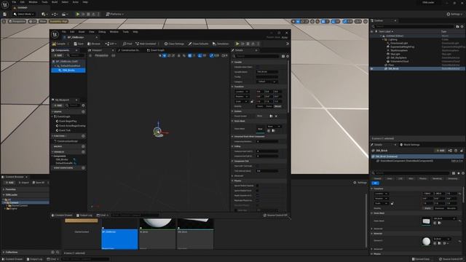This screenshot has height=262, width=466.
Task: Open Output Log in Blueprint editor status bar
Action: point(84,215)
